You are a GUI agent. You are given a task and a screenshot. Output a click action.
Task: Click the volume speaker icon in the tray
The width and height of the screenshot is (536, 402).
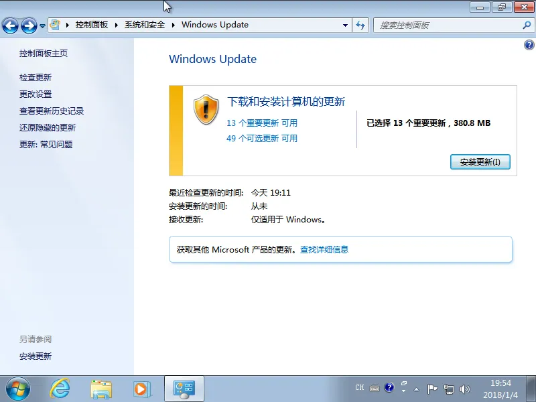tap(465, 389)
